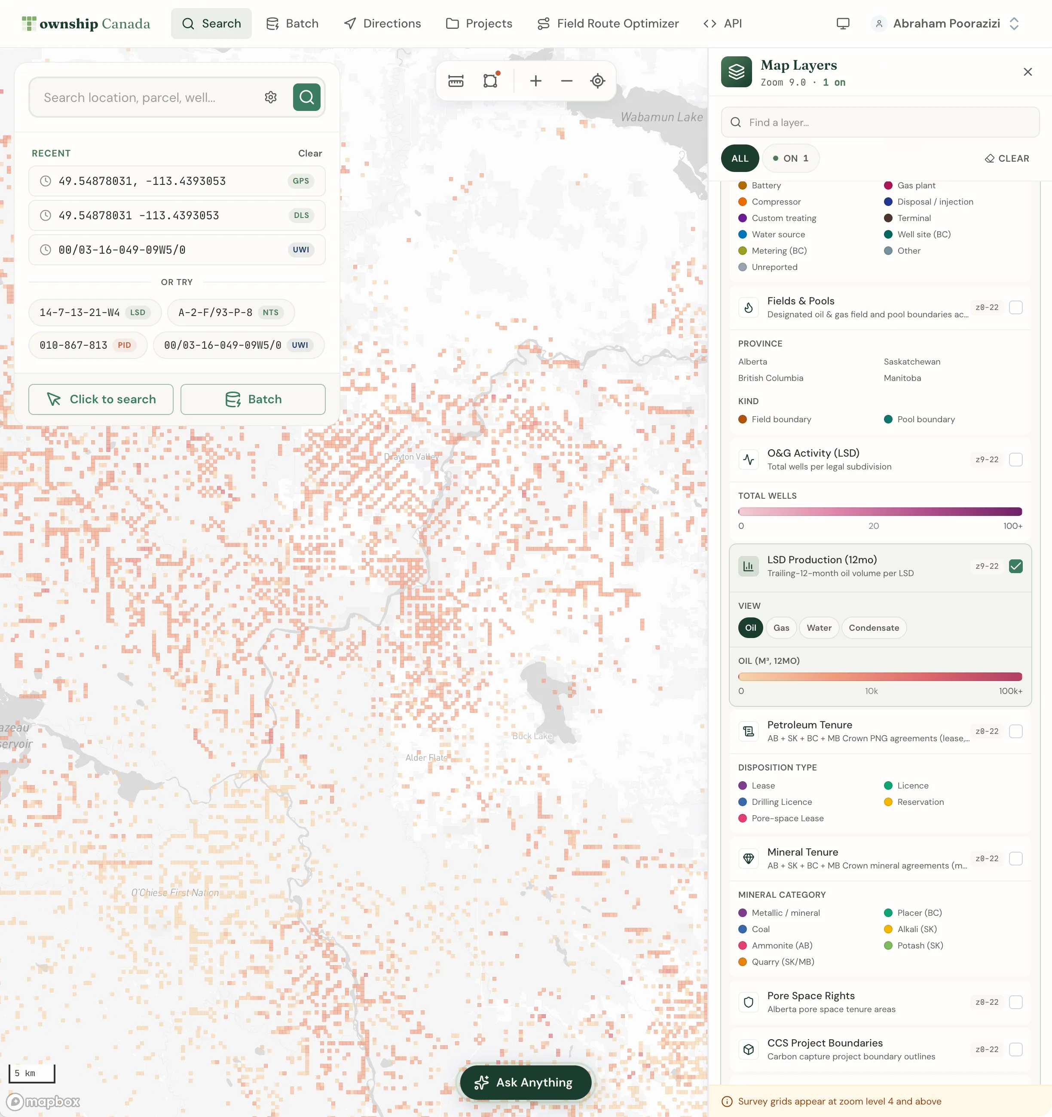
Task: Click the monitor display icon
Action: click(843, 24)
